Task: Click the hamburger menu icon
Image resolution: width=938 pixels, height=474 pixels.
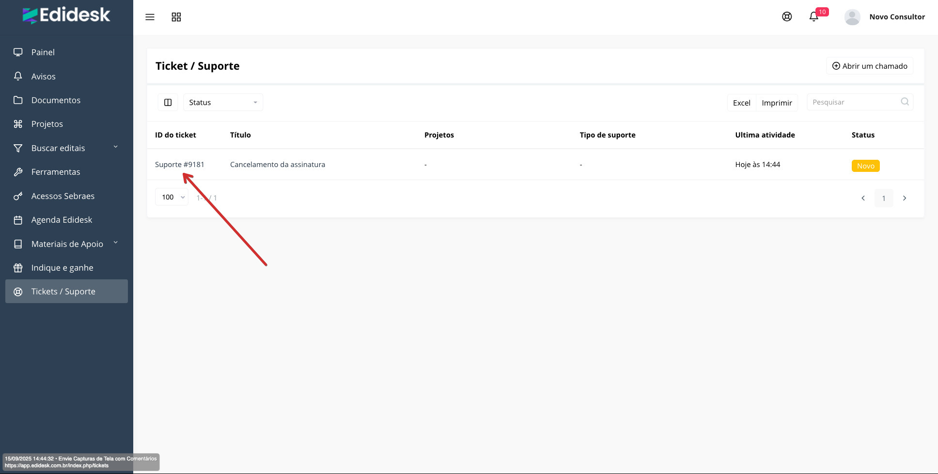Action: coord(150,17)
